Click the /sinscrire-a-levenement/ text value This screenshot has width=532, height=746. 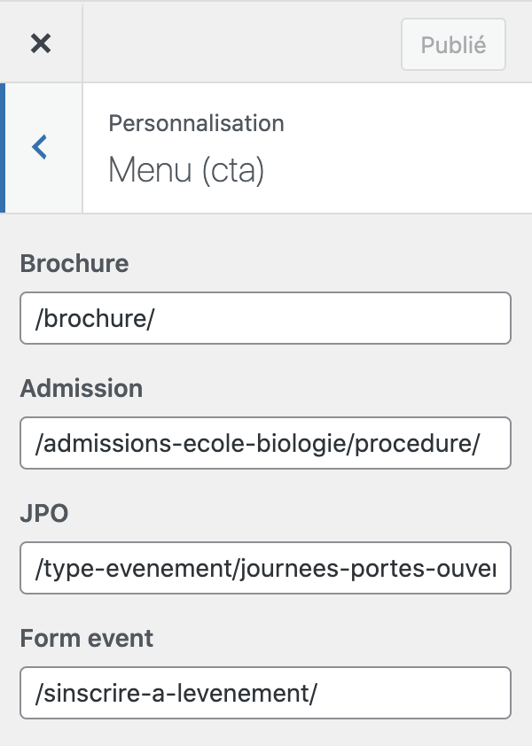pyautogui.click(x=176, y=693)
